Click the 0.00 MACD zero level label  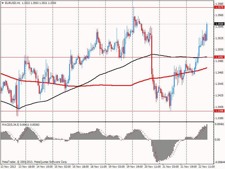click(217, 140)
